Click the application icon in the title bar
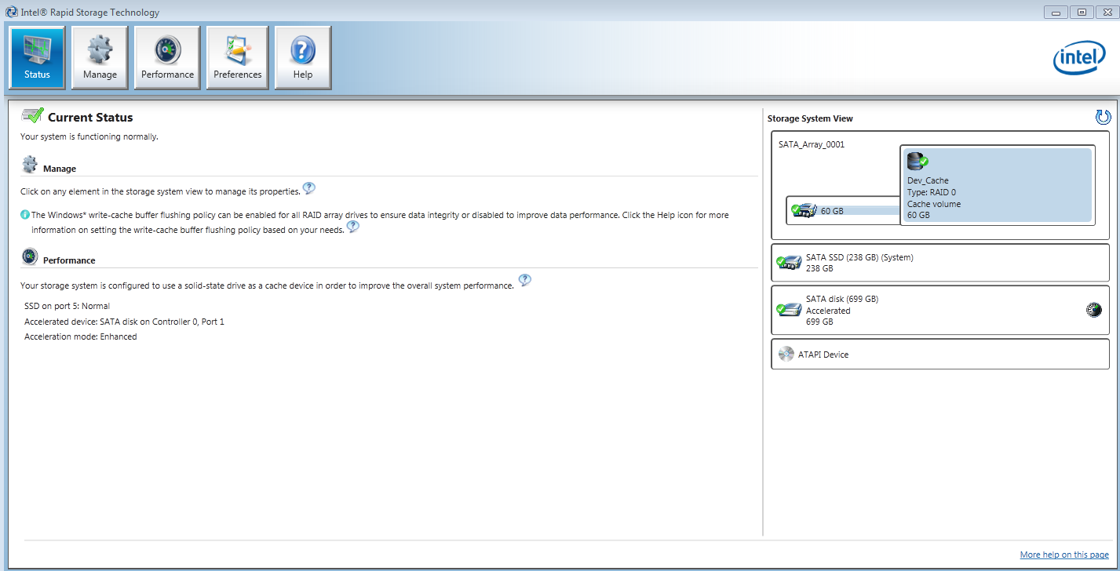The width and height of the screenshot is (1120, 571). (12, 12)
